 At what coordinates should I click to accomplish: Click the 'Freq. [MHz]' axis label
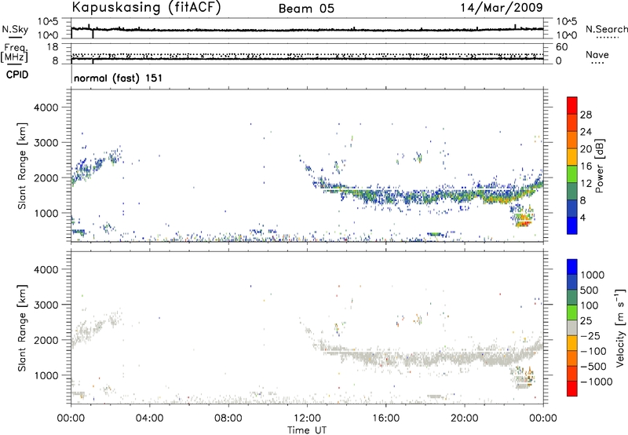pos(14,53)
